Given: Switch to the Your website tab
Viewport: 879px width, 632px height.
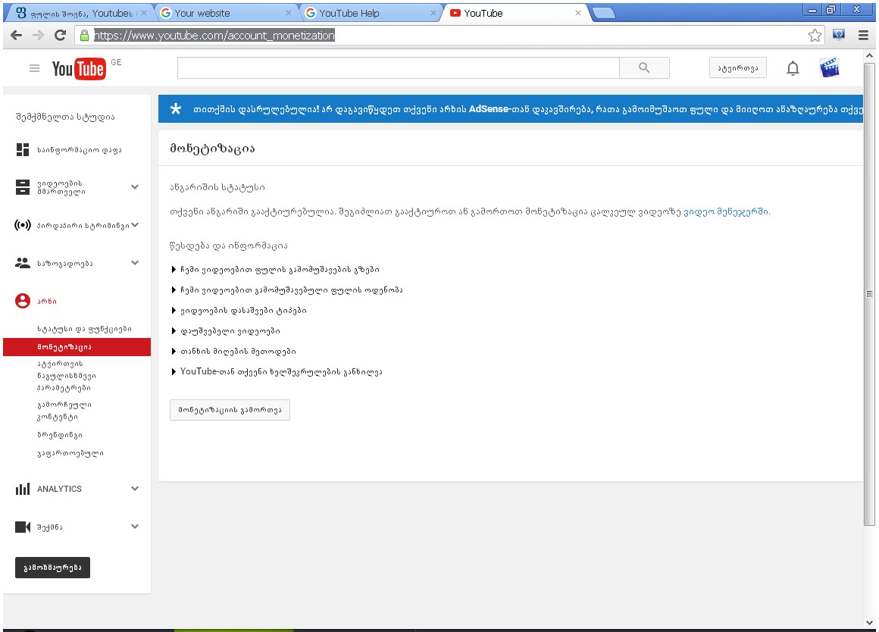Looking at the screenshot, I should pyautogui.click(x=224, y=13).
